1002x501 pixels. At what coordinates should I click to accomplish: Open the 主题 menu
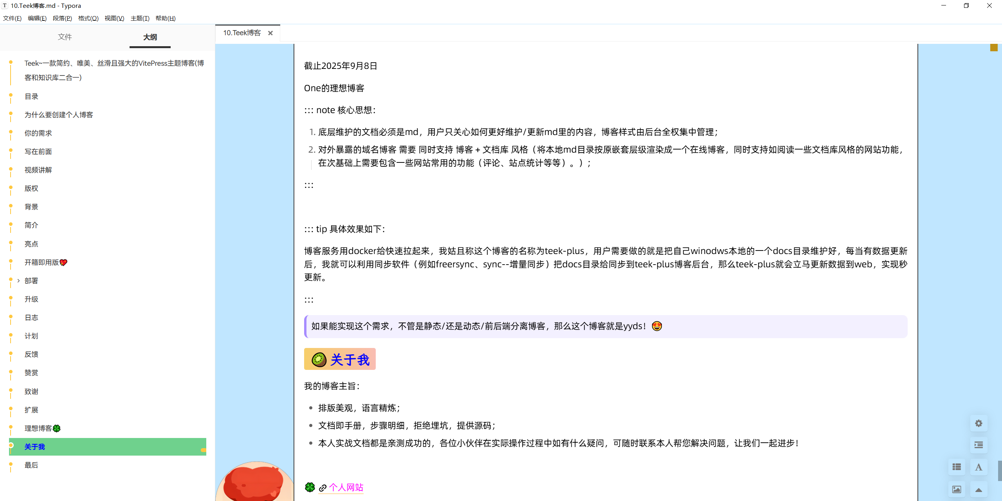(x=140, y=18)
